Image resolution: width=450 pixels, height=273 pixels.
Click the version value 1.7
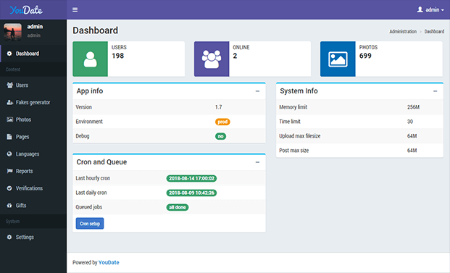click(218, 107)
